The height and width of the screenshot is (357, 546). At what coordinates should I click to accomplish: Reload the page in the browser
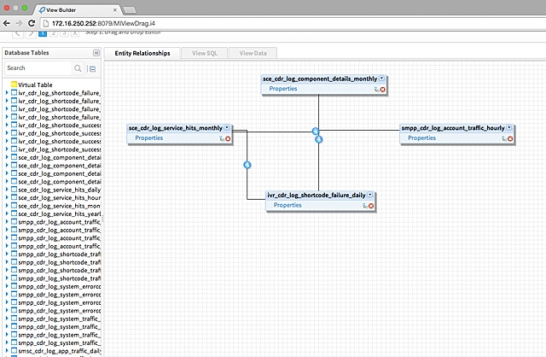pyautogui.click(x=32, y=22)
